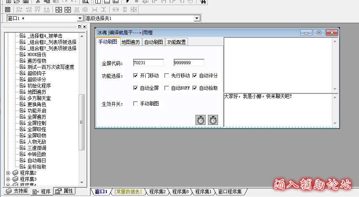This screenshot has height=197, width=359.
Task: Click the scissors cut icon in the top toolbar
Action: coord(38,2)
